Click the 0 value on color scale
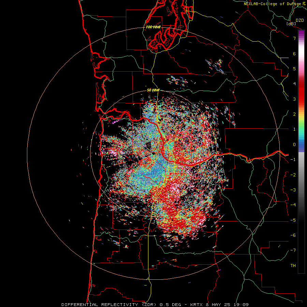Image resolution: width=307 pixels, height=307 pixels. tap(294, 145)
